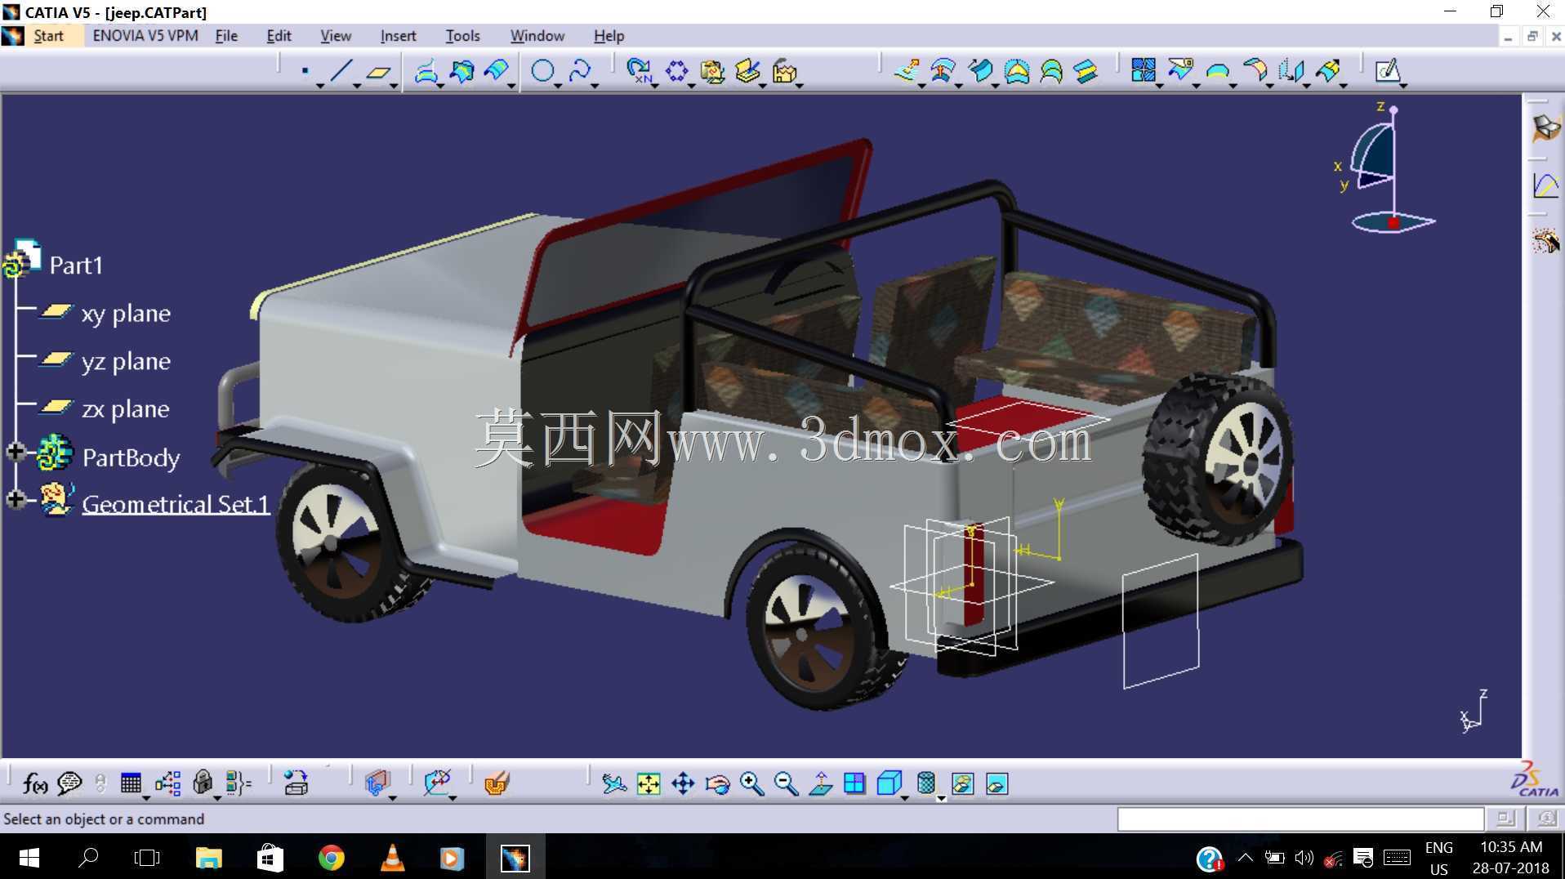Click the Boundary extraction tool

pyautogui.click(x=1217, y=71)
